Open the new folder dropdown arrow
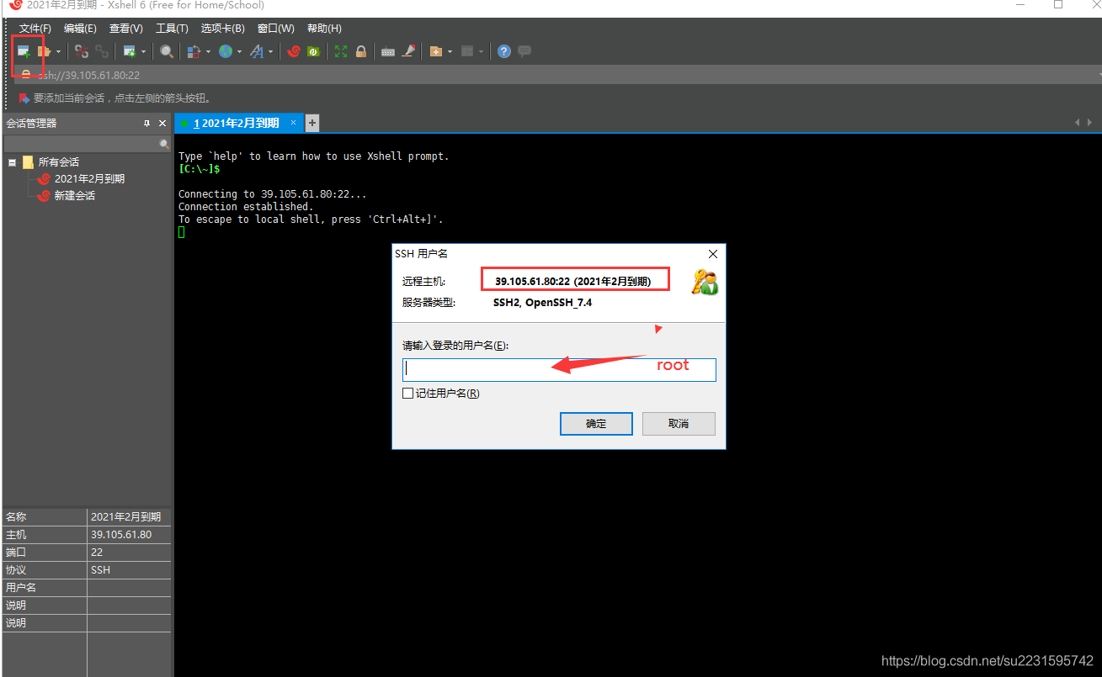Screen dimensions: 1102x677 point(450,51)
